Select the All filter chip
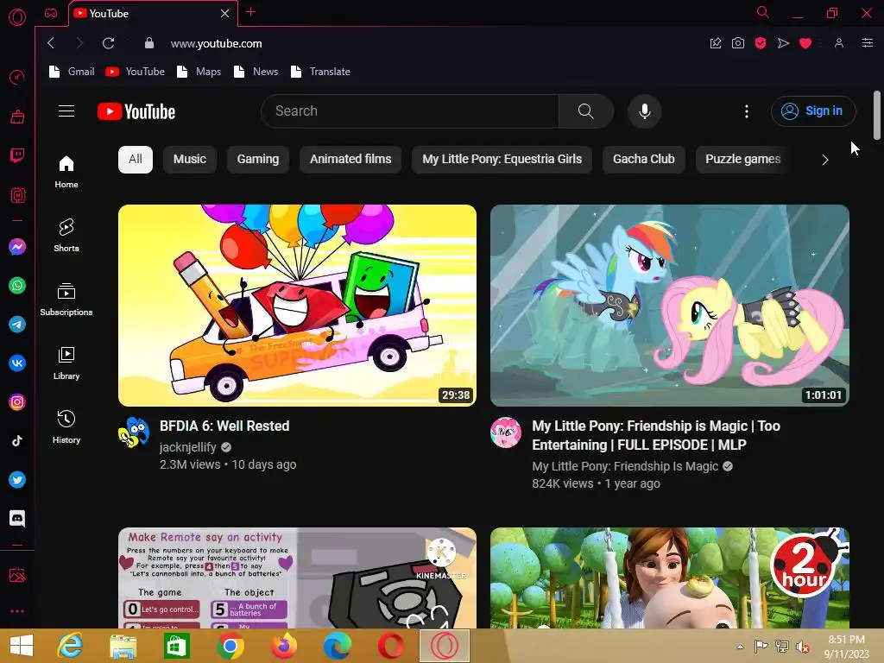The width and height of the screenshot is (884, 663). 136,160
